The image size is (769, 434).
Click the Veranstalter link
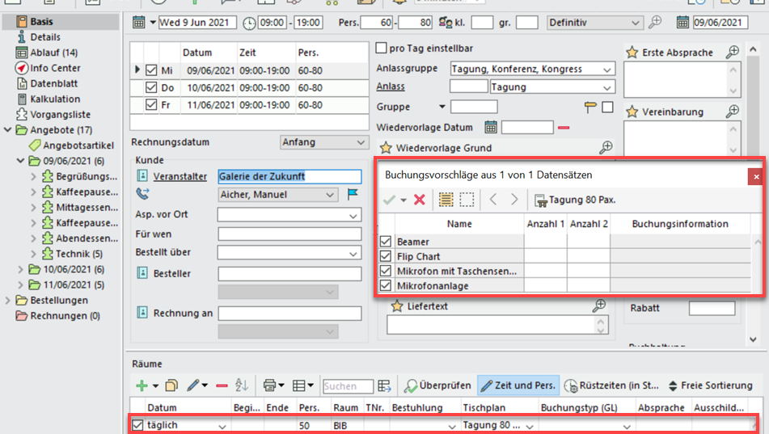[180, 176]
